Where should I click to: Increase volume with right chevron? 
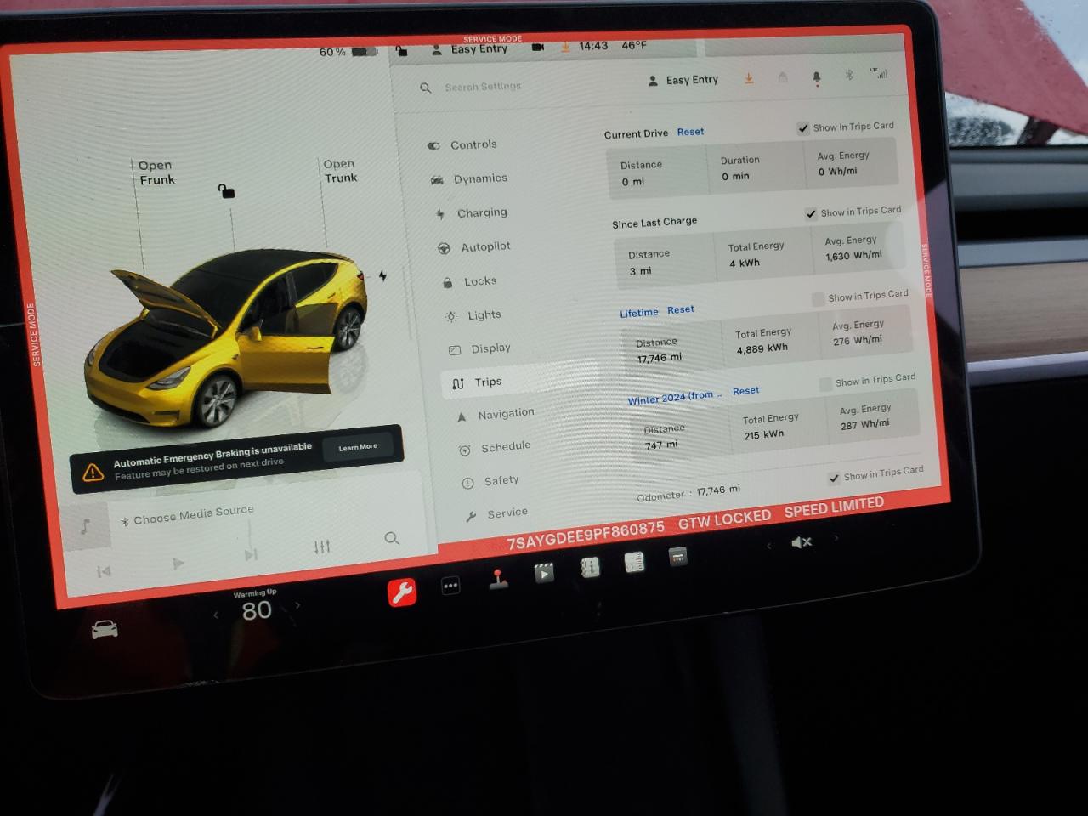coord(836,538)
